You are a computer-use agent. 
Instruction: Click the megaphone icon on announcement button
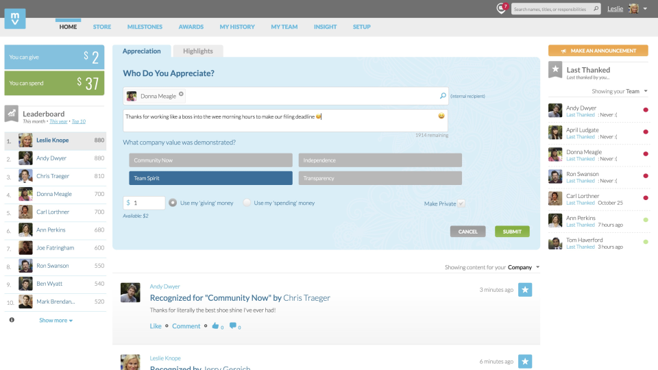[563, 51]
